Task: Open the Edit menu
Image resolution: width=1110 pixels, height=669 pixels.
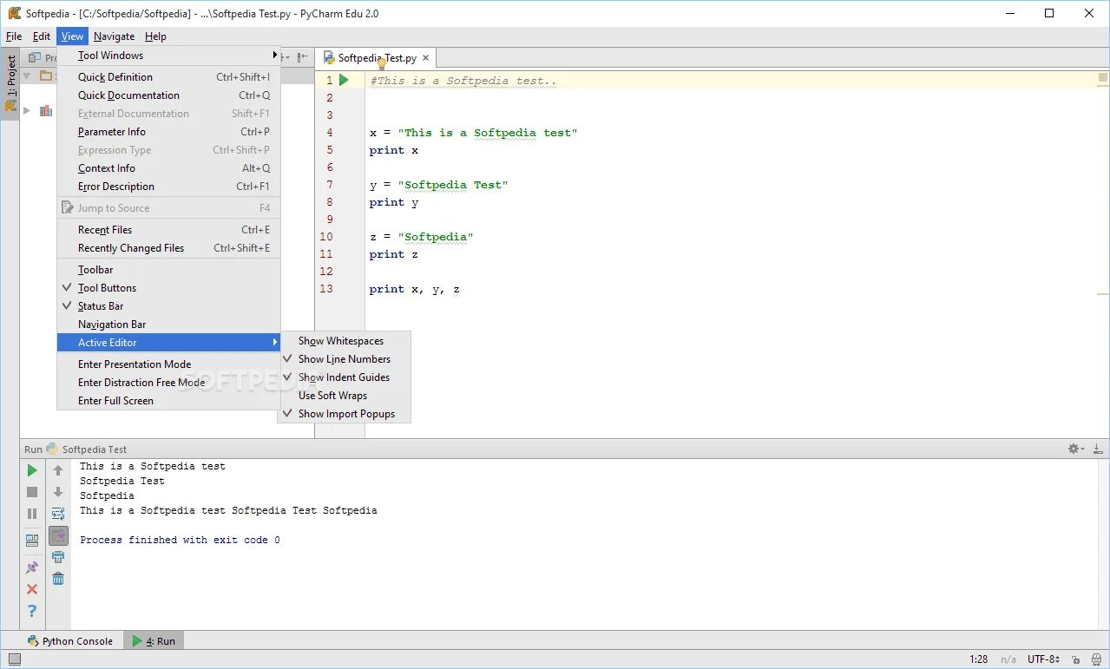Action: coord(42,36)
